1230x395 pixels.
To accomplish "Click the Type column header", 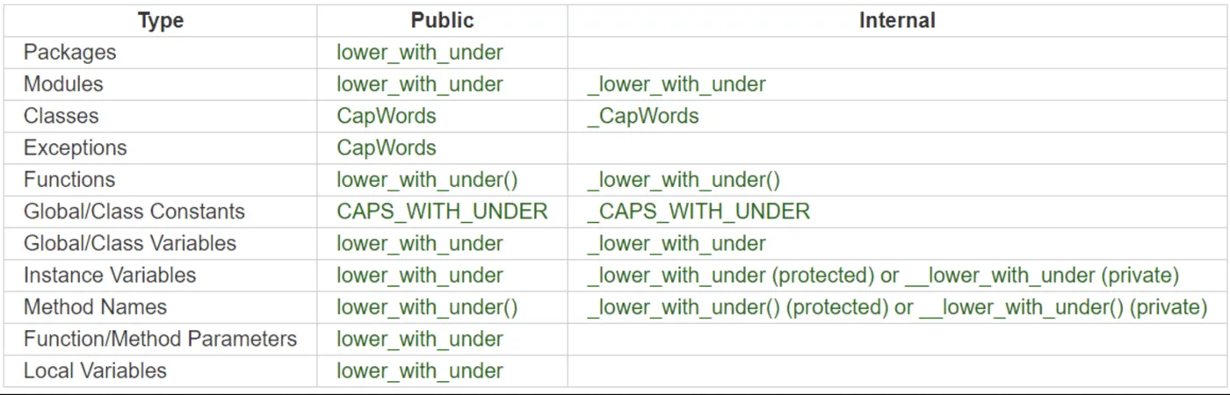I will (x=160, y=20).
